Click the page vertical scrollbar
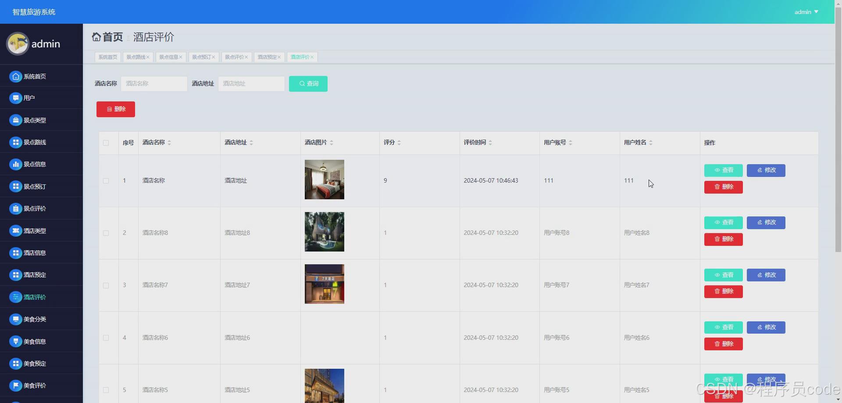Image resolution: width=842 pixels, height=403 pixels. pyautogui.click(x=838, y=129)
